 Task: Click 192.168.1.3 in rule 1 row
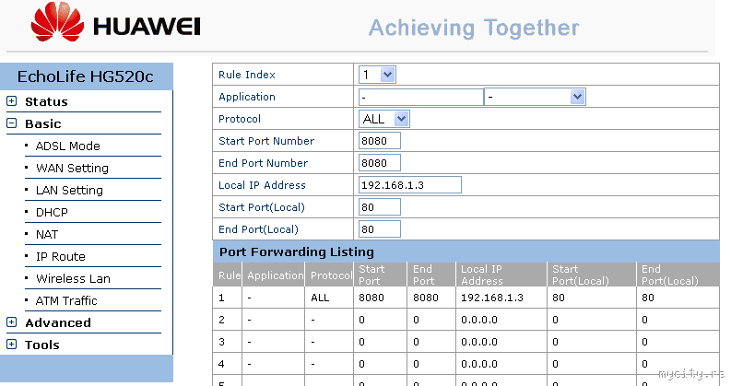tap(492, 298)
